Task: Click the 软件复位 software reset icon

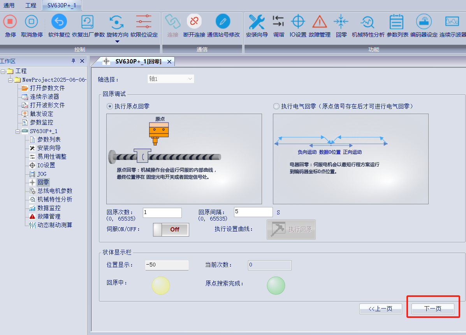Action: click(59, 22)
